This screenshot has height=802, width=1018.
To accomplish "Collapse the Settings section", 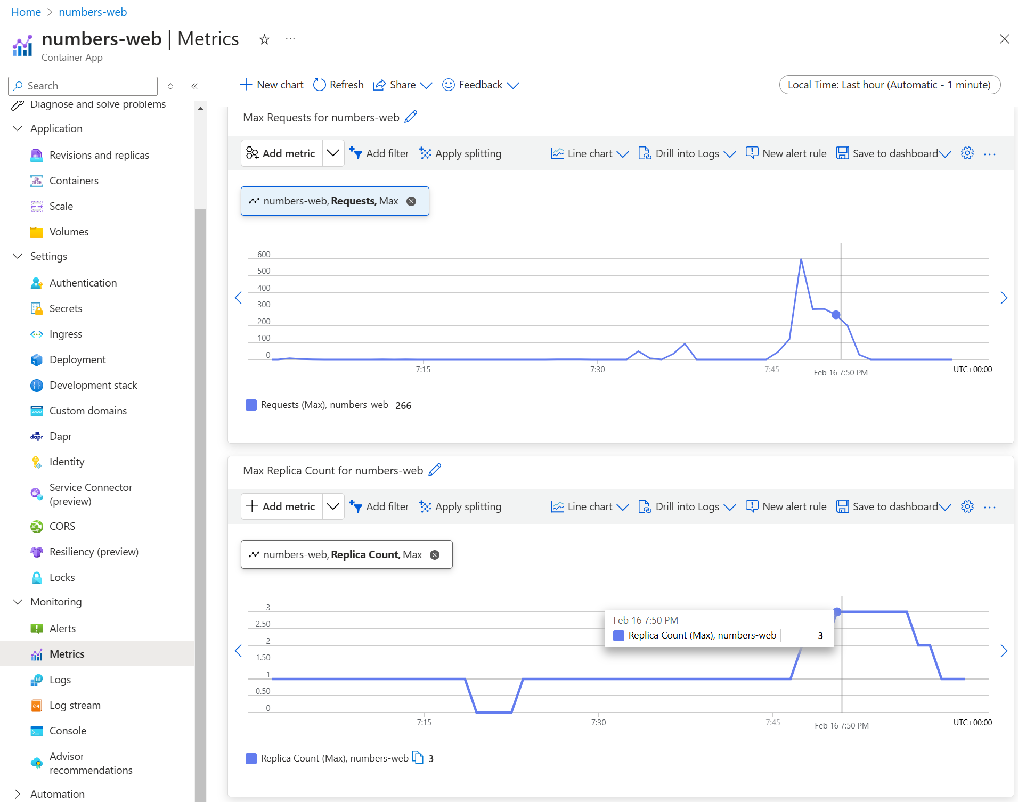I will (x=18, y=256).
